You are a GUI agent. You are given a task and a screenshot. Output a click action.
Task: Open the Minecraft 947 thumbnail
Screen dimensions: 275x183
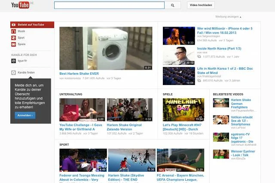(x=183, y=110)
